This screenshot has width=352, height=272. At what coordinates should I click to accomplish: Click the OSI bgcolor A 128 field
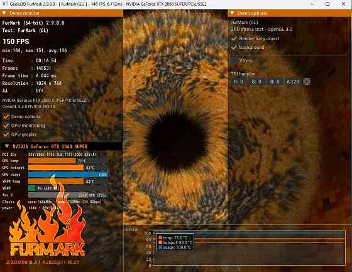[x=292, y=82]
